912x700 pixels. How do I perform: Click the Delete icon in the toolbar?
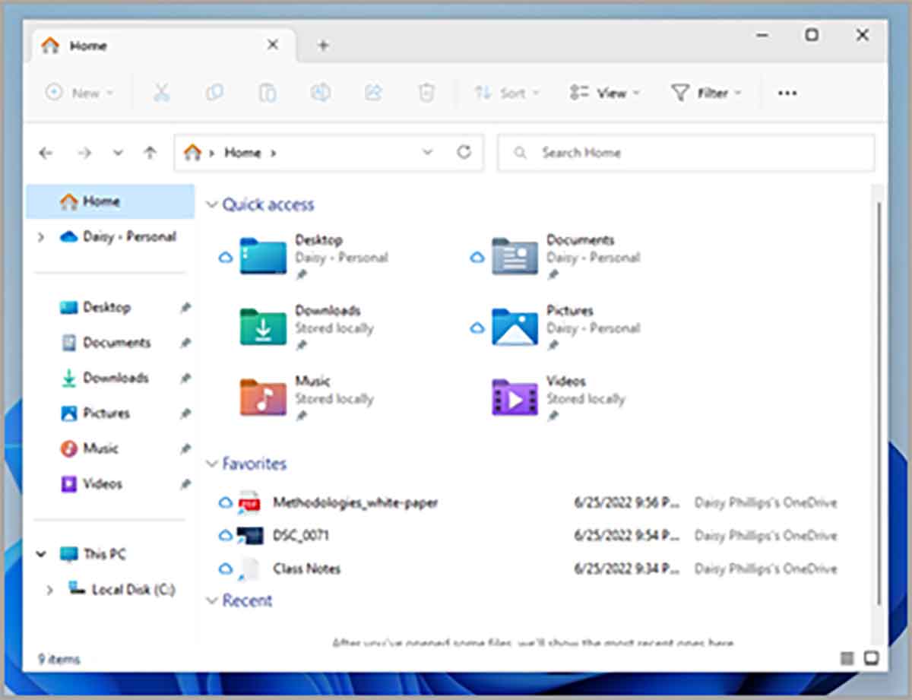(x=426, y=92)
